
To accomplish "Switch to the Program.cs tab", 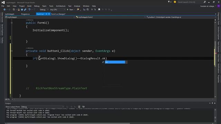I will (25, 14).
